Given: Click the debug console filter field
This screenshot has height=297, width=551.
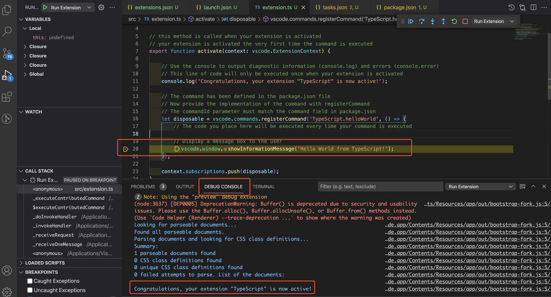Looking at the screenshot, I should point(380,187).
